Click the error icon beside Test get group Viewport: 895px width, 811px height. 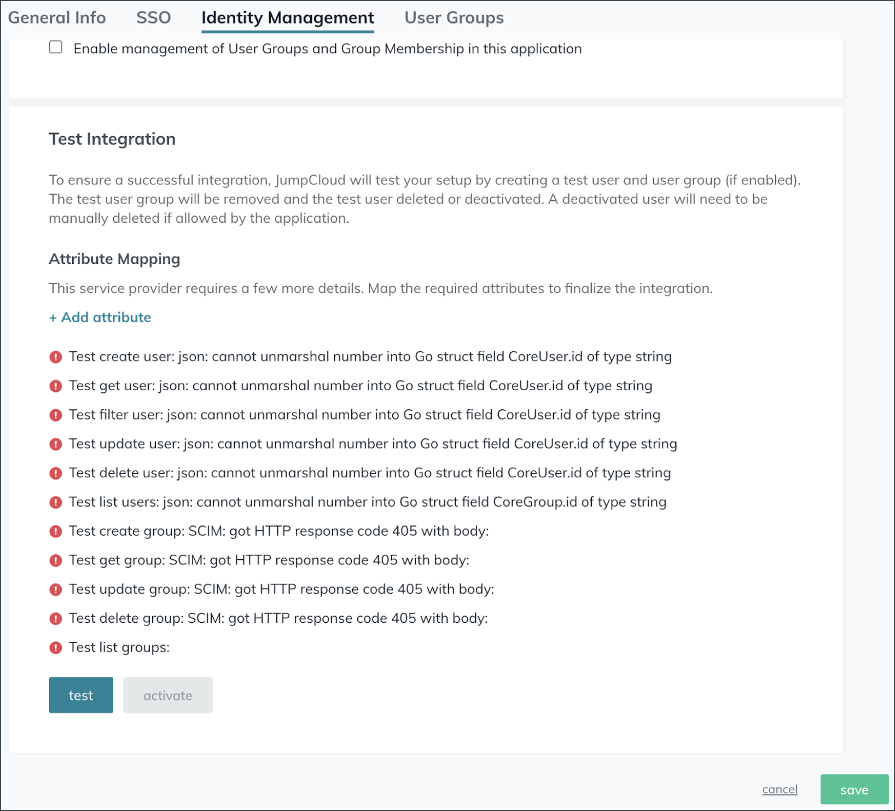[55, 560]
